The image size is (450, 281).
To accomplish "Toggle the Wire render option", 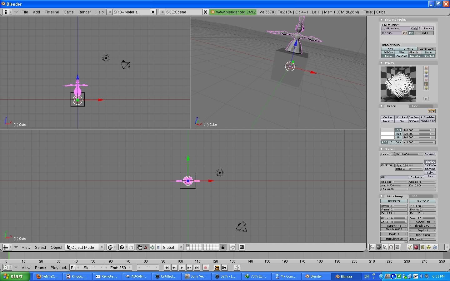I will coord(402,52).
